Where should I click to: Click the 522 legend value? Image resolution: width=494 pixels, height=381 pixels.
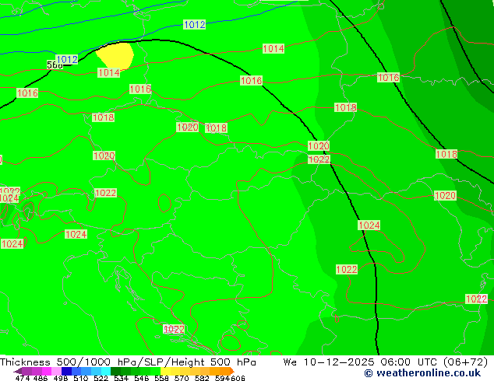click(x=101, y=378)
